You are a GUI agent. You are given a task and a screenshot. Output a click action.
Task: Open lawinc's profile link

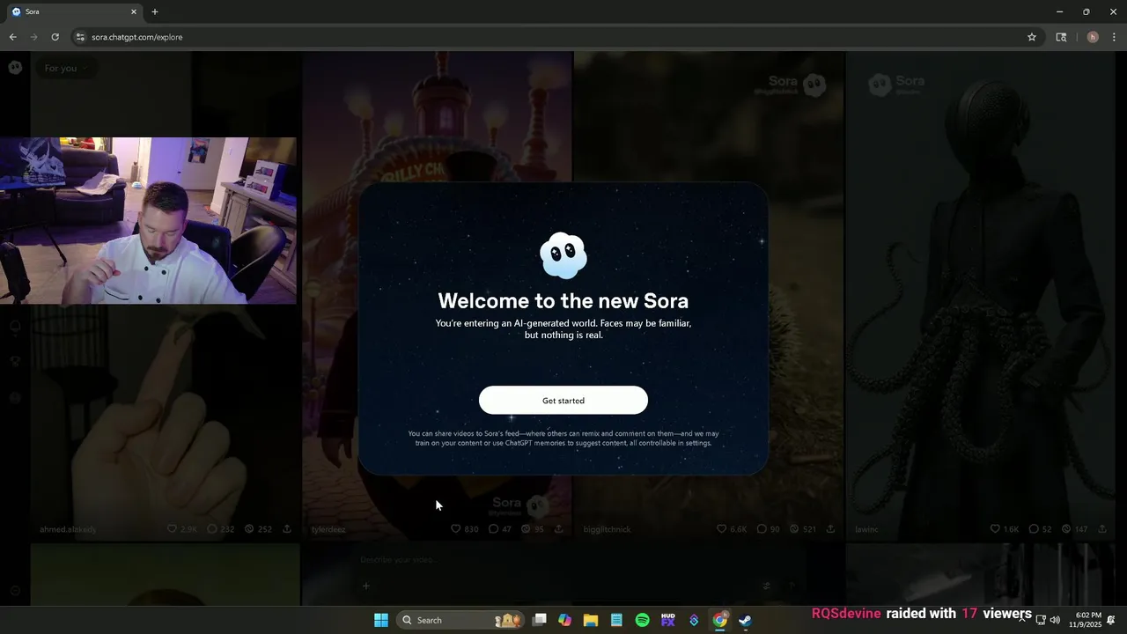(866, 529)
